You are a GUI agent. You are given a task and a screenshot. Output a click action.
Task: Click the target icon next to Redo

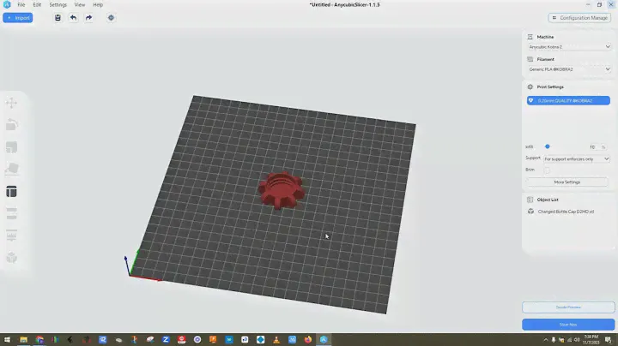click(x=111, y=17)
